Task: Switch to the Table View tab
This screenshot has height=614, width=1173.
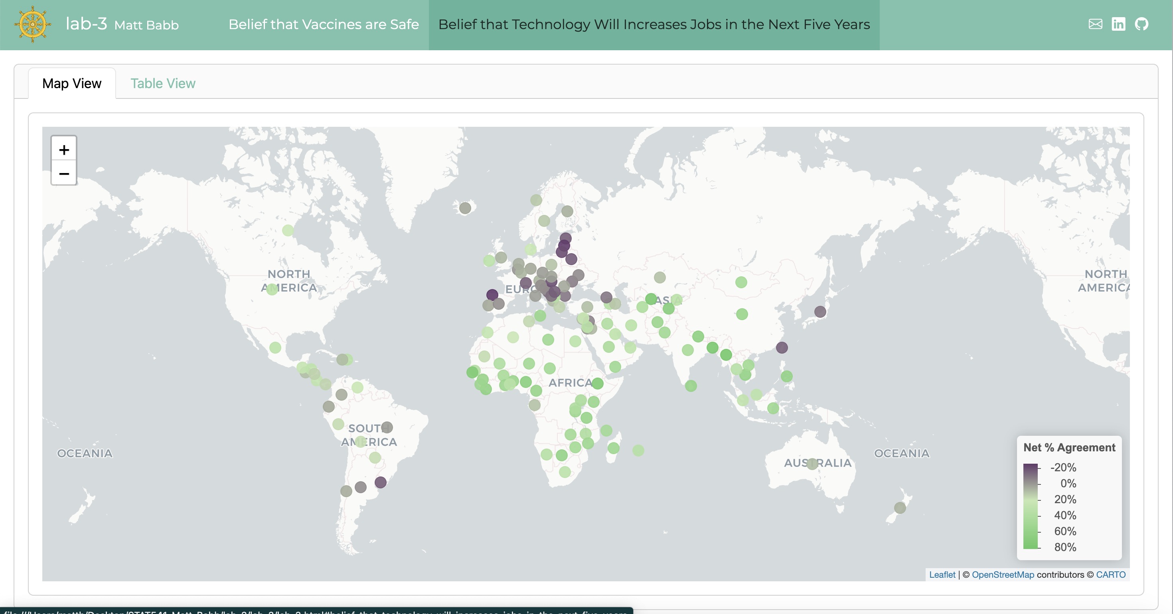Action: click(163, 83)
